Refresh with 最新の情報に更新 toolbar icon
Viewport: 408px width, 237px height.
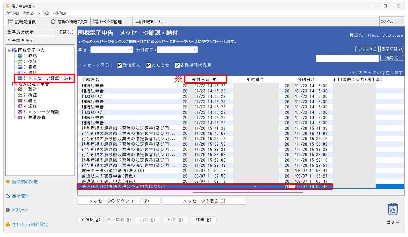click(53, 22)
